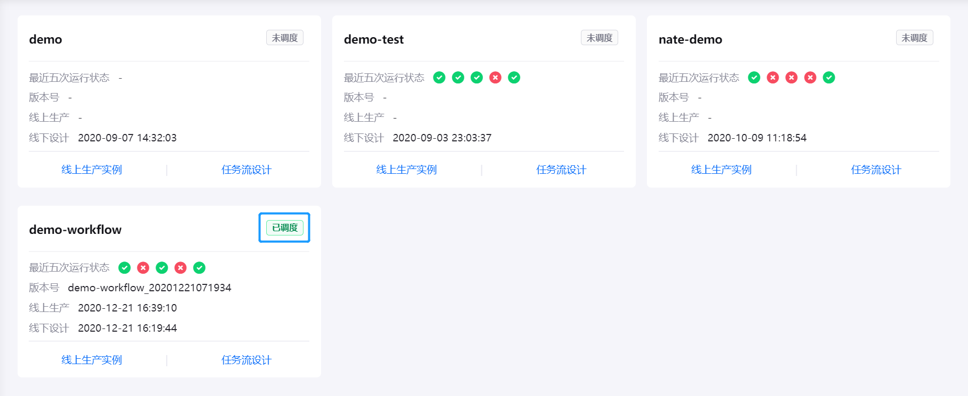Click first success icon in demo-workflow run status

click(125, 268)
